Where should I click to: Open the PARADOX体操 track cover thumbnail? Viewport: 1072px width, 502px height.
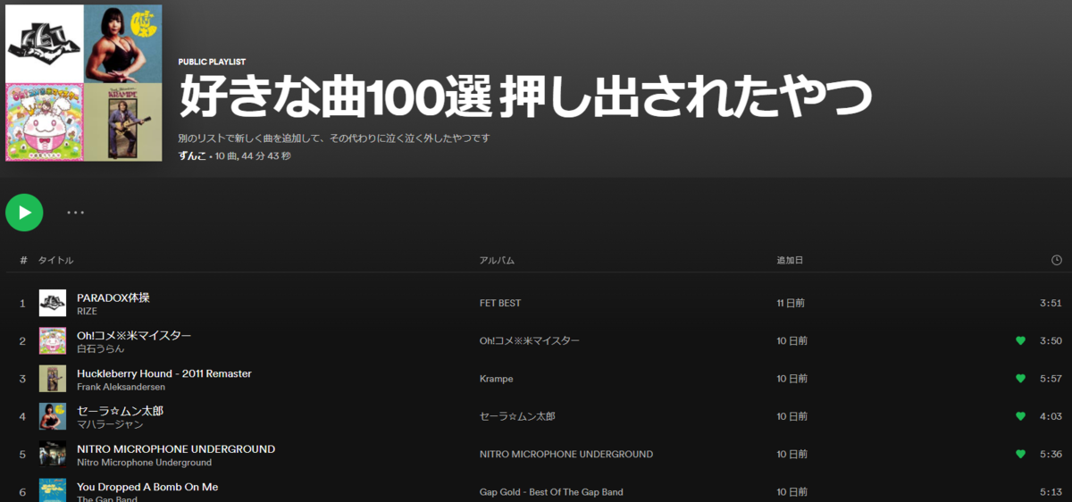click(x=53, y=303)
